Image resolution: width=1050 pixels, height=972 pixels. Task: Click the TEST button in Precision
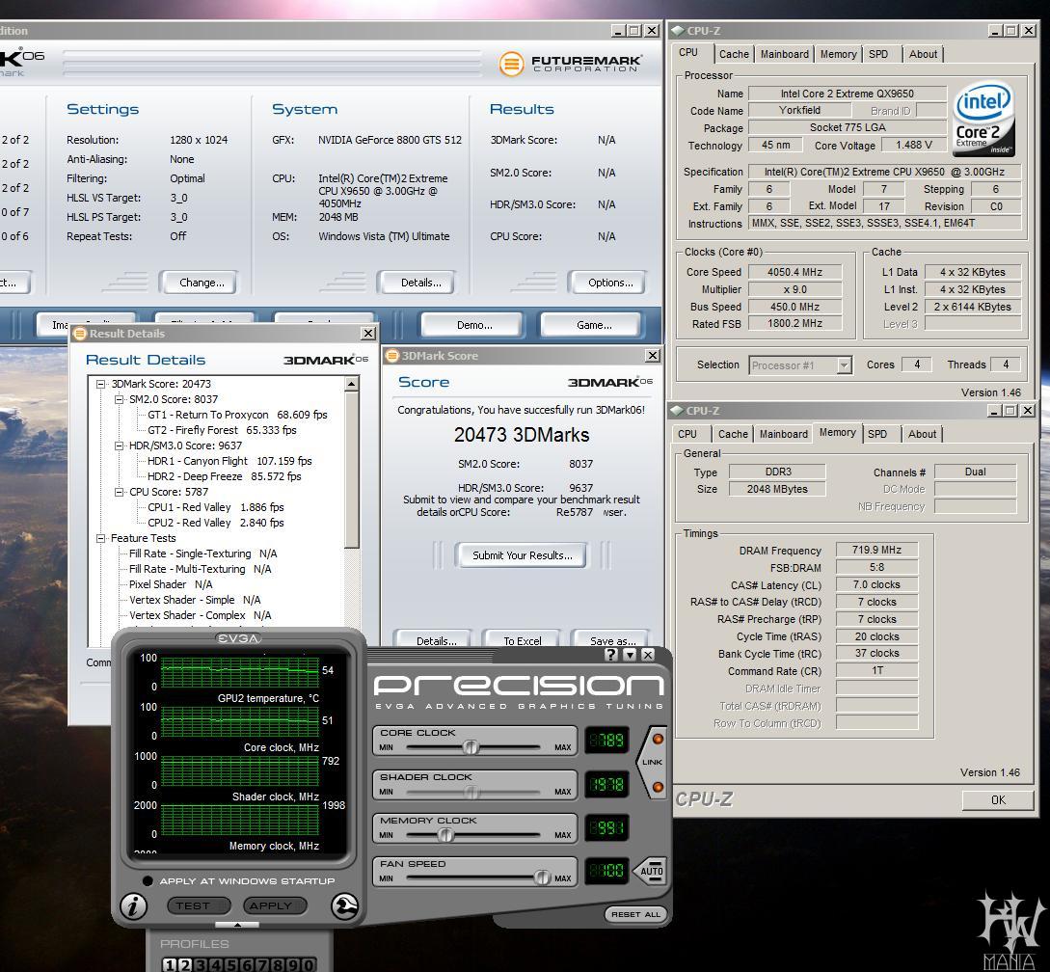(x=199, y=905)
